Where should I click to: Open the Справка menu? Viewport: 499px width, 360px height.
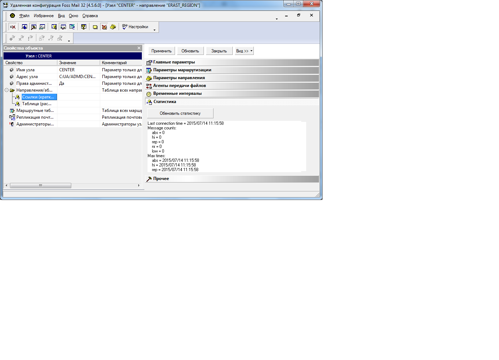pos(90,16)
